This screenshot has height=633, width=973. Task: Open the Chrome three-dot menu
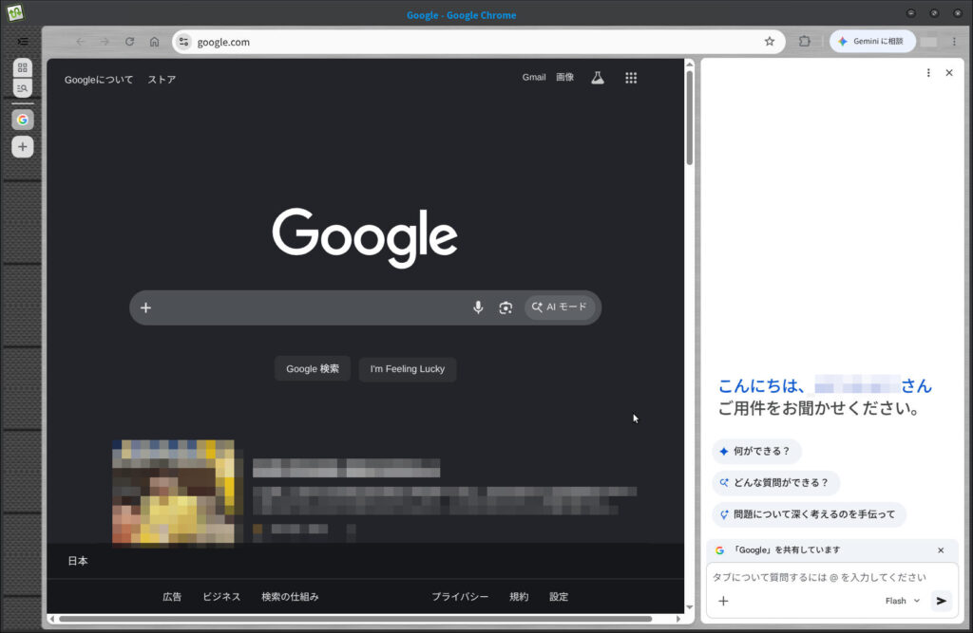click(x=954, y=42)
